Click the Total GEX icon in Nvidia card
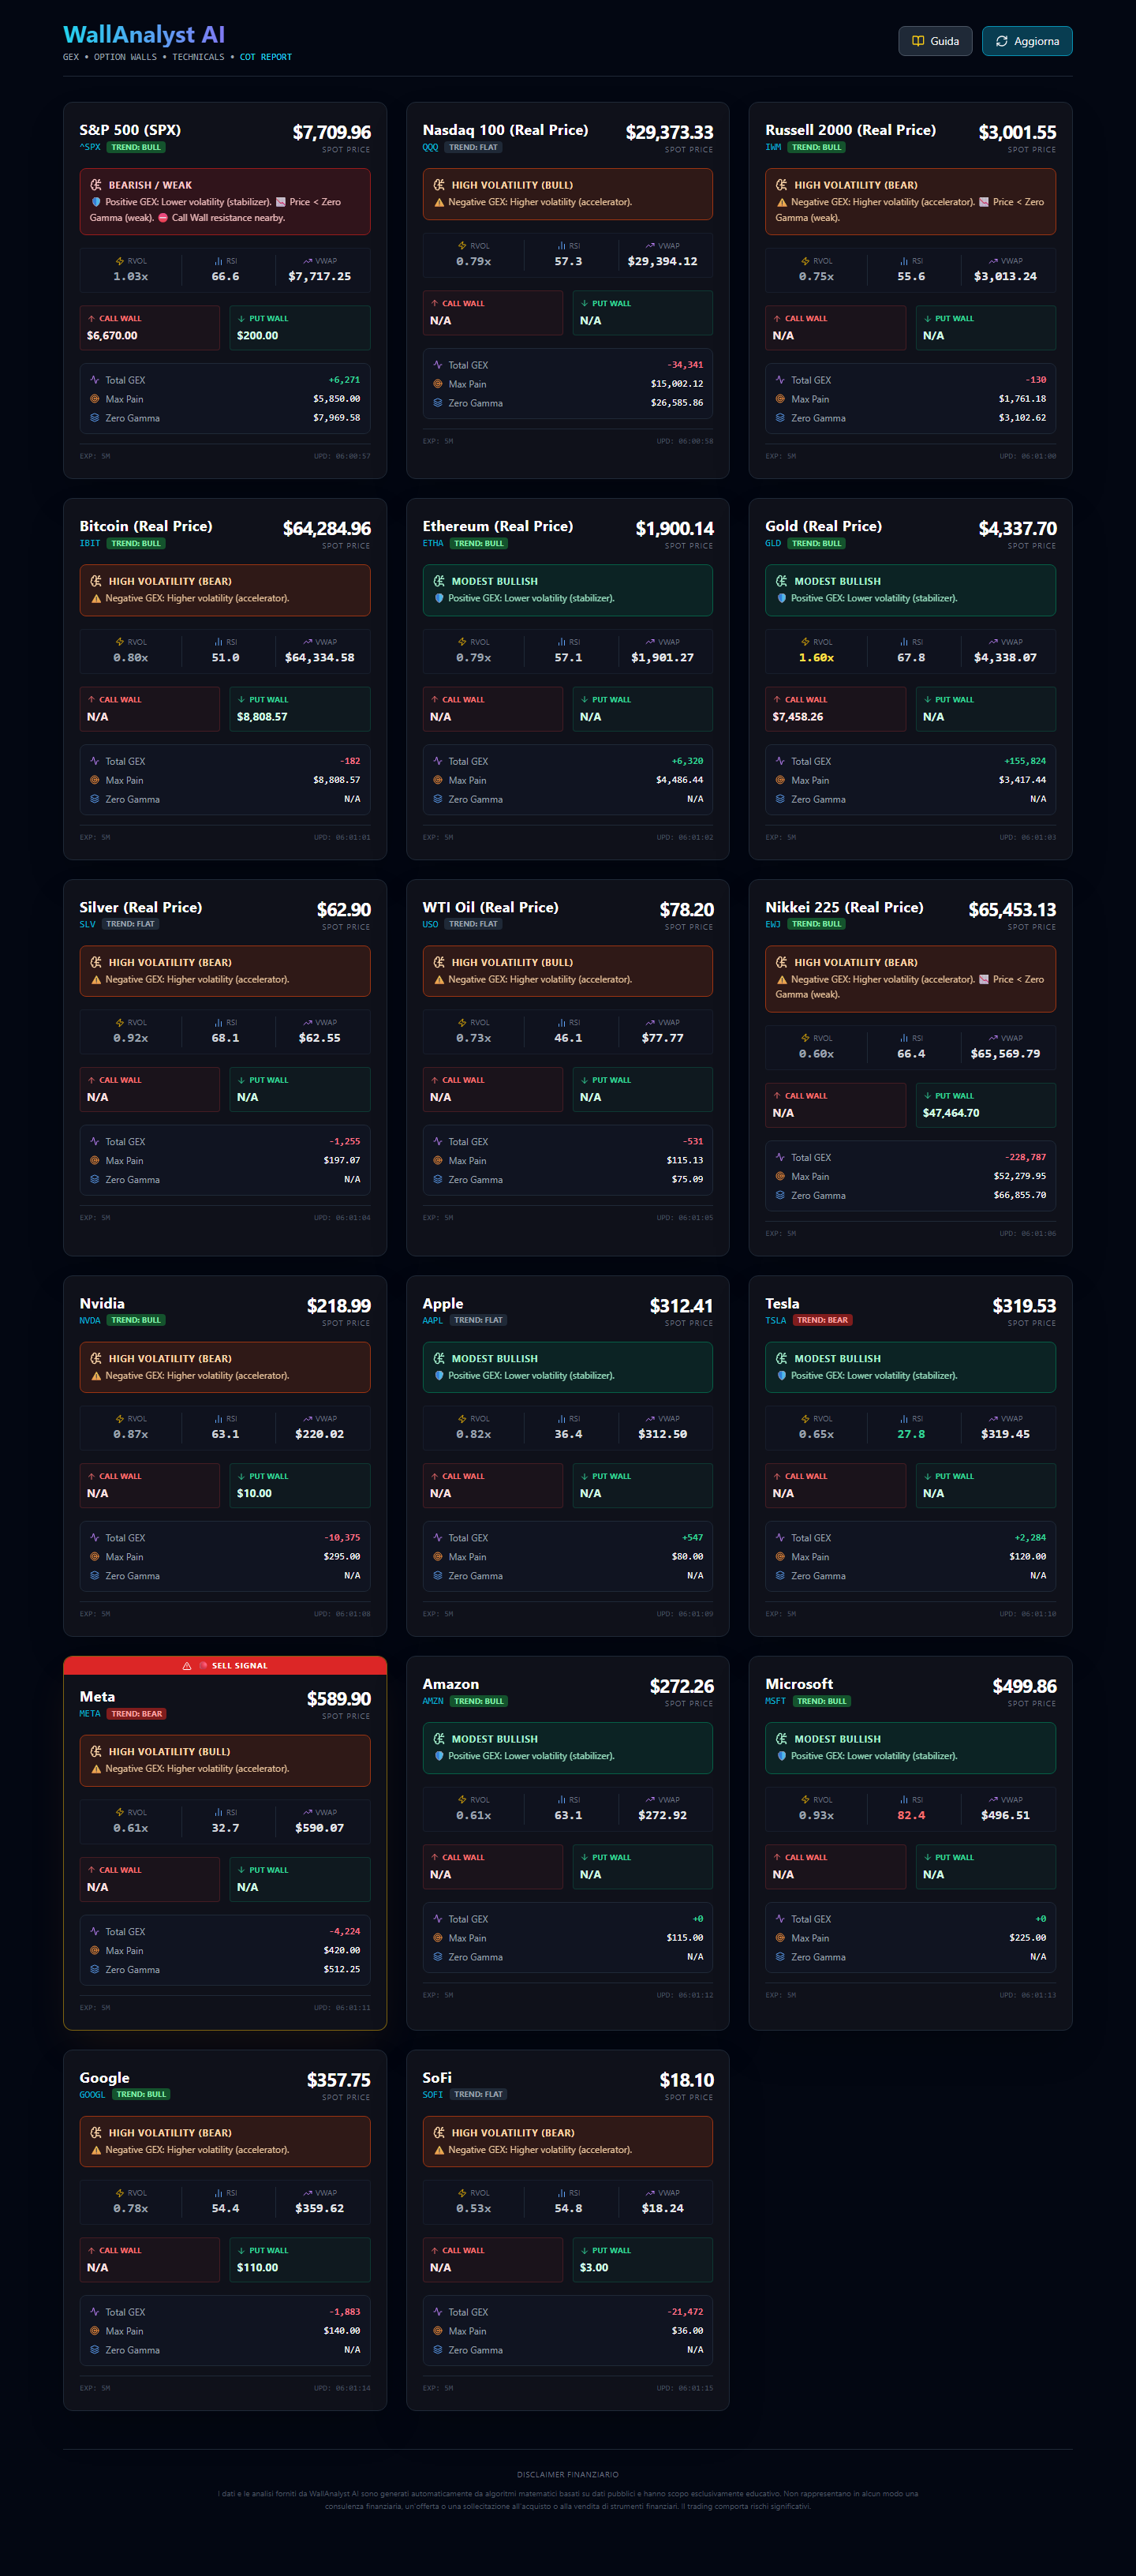Screen dimensions: 1136x2576 click(x=95, y=1538)
